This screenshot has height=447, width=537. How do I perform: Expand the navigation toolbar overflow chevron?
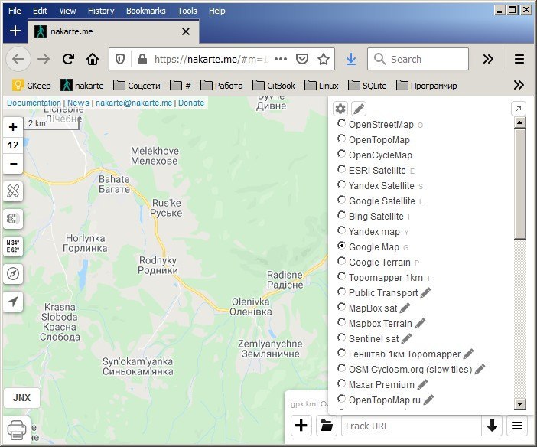tap(488, 59)
